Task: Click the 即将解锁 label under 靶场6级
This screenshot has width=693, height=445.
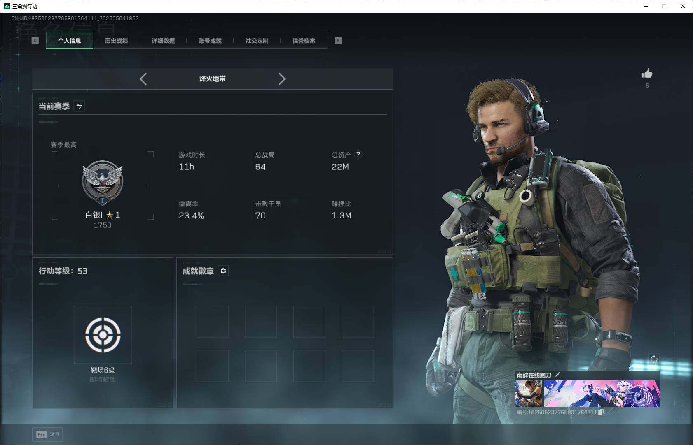Action: 103,379
